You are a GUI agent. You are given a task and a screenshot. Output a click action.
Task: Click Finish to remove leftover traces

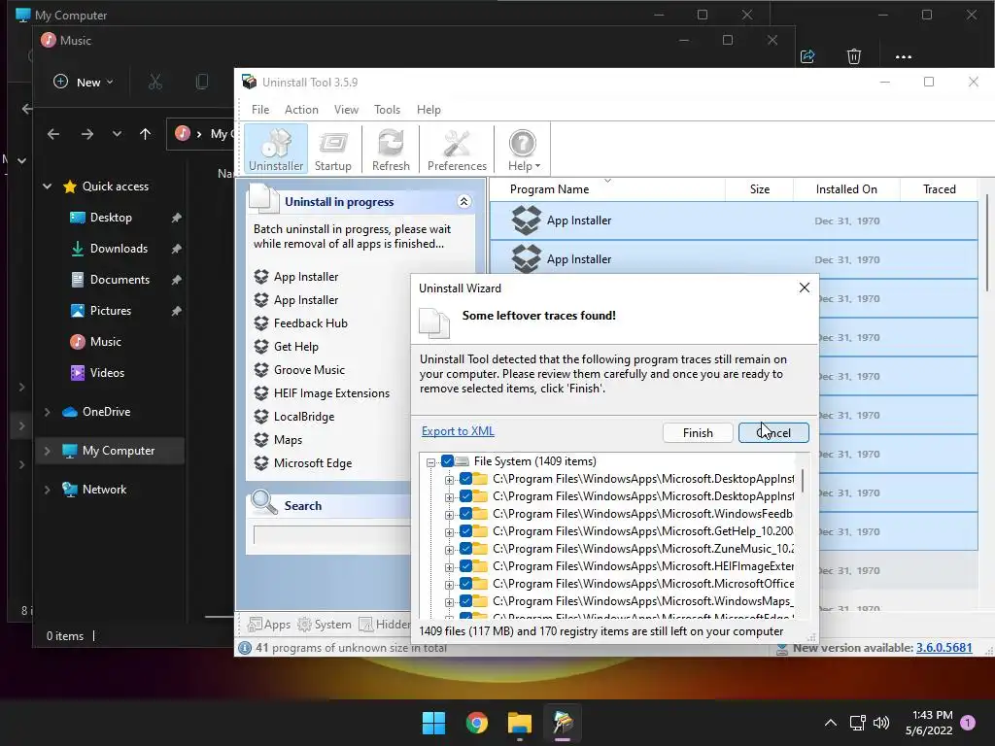(x=698, y=432)
